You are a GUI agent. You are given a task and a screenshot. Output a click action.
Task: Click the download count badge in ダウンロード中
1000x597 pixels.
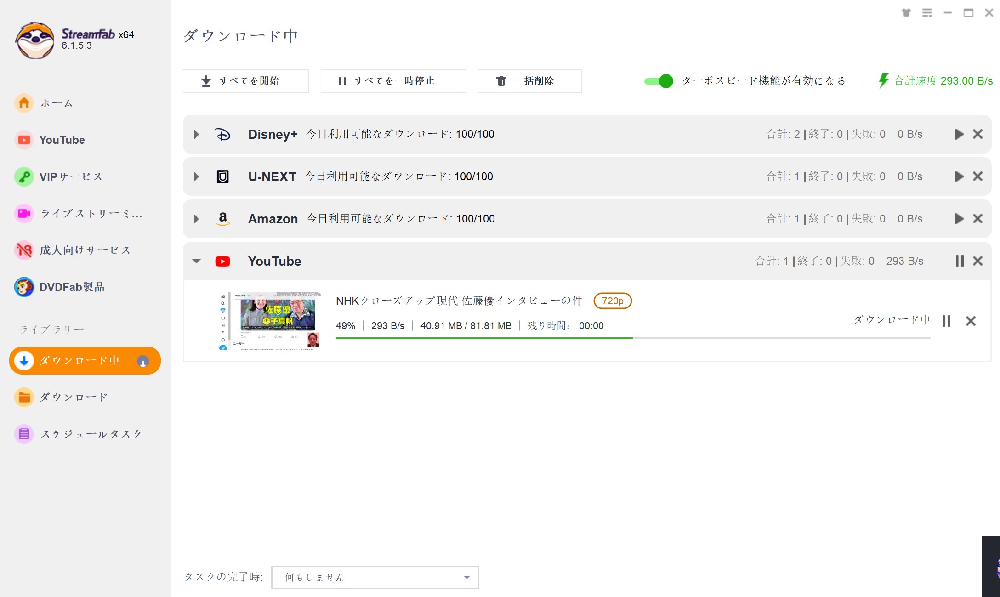(143, 361)
